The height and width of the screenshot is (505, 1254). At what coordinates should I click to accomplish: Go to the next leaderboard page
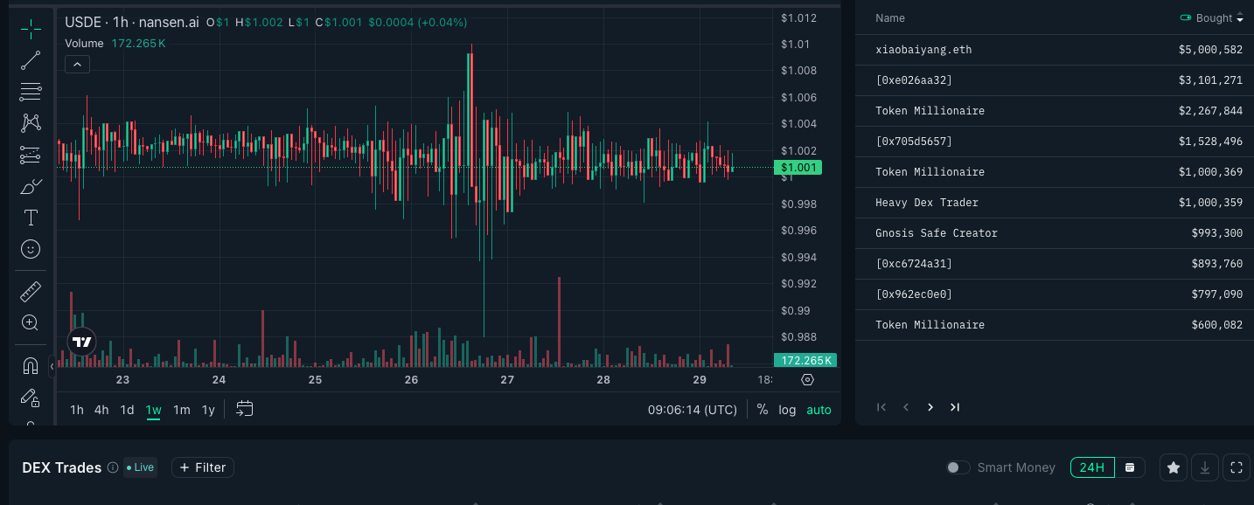[x=930, y=407]
